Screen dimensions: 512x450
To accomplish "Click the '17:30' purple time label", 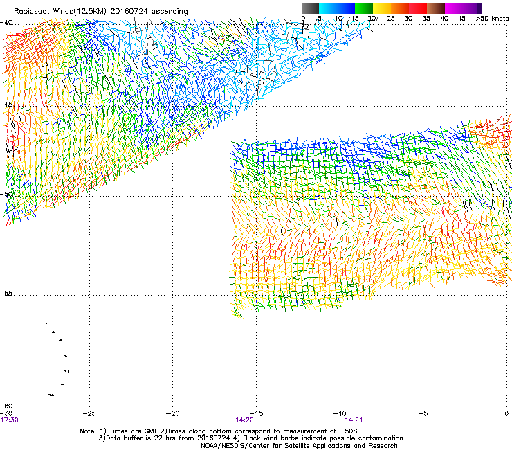I will (10, 420).
